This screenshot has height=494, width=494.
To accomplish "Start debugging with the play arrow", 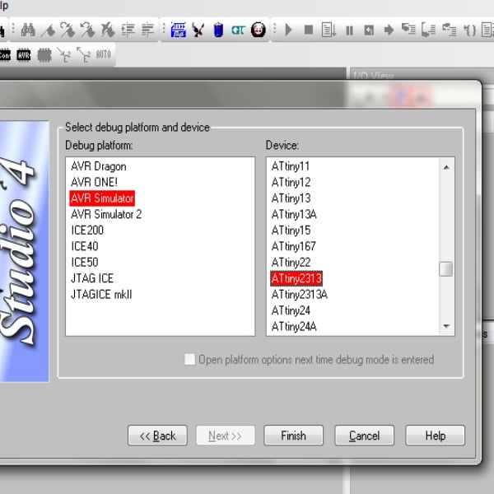I will click(x=288, y=30).
